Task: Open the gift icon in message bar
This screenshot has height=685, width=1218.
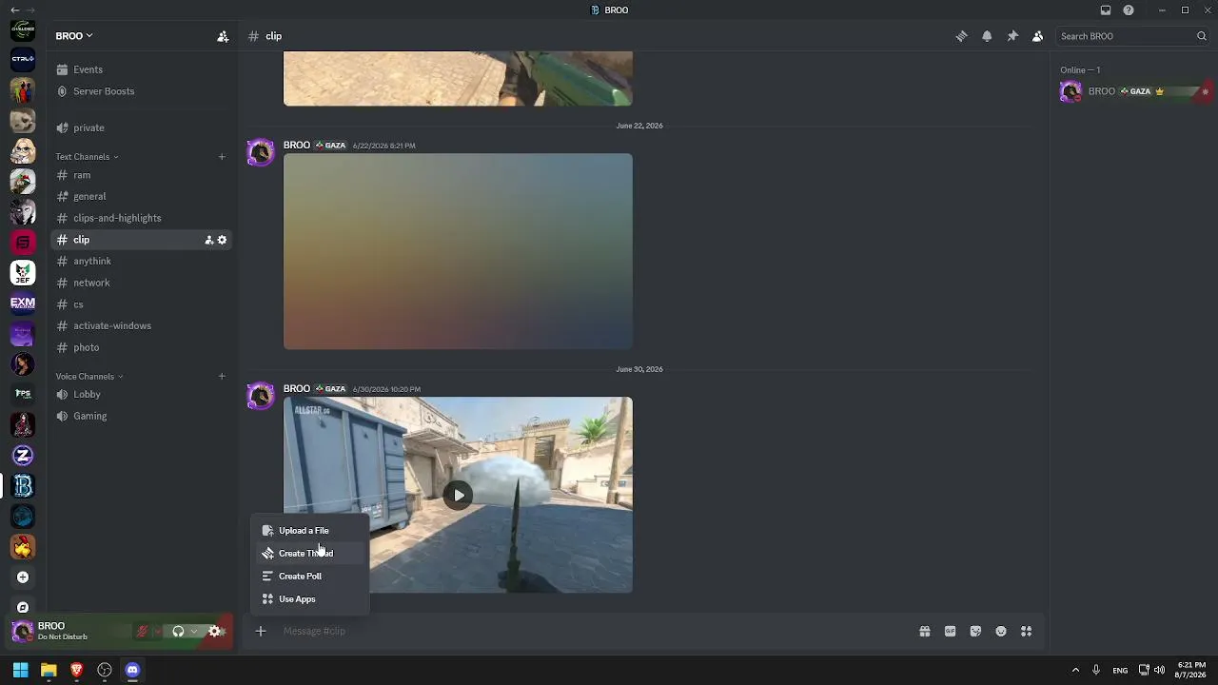Action: [925, 631]
